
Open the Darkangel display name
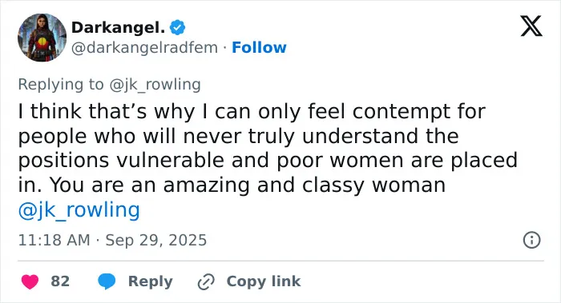click(118, 27)
